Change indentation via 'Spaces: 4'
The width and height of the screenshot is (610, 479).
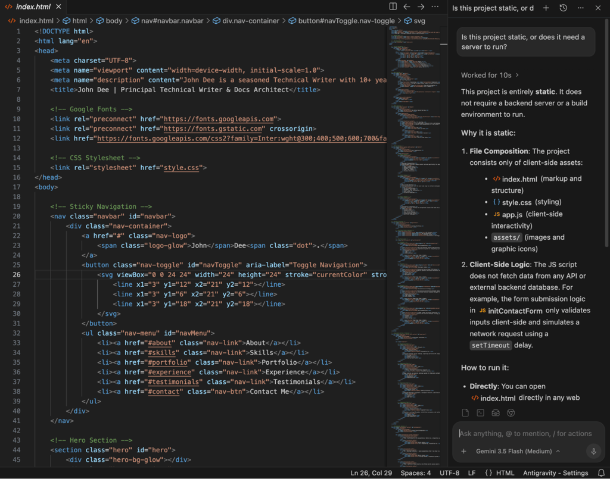[x=415, y=473]
